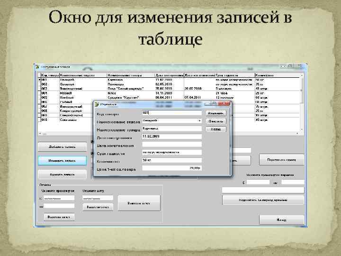The width and height of the screenshot is (341, 256).
Task: Click the quantity cell 60 штук
Action: (277, 98)
